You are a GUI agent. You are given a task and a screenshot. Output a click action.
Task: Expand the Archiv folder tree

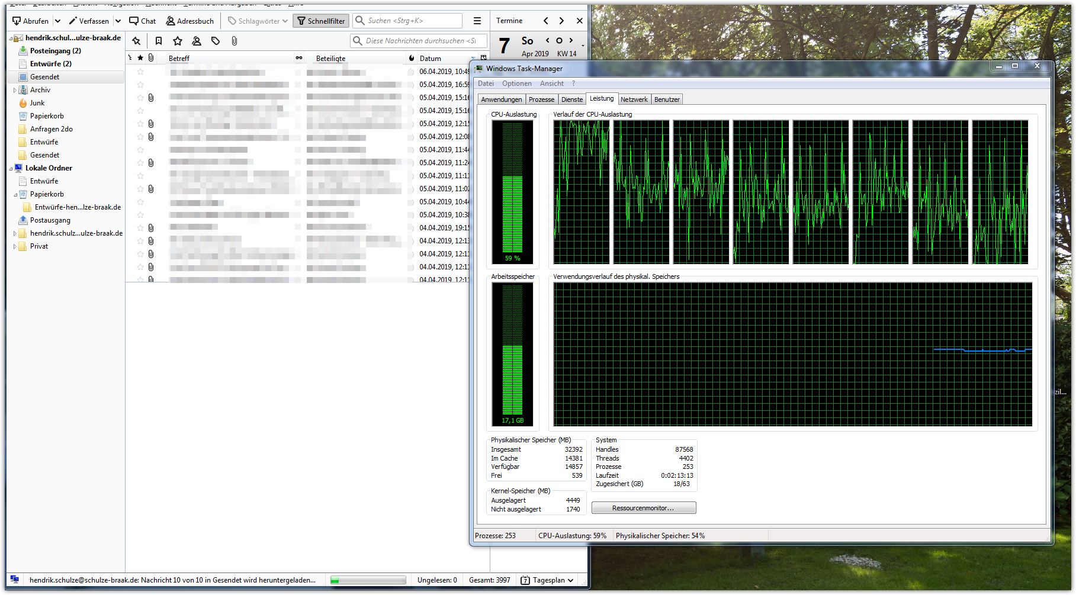(15, 90)
